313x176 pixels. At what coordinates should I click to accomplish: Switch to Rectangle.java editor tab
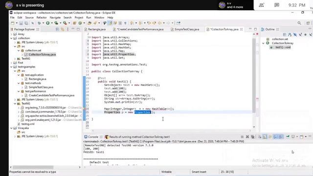[95, 29]
